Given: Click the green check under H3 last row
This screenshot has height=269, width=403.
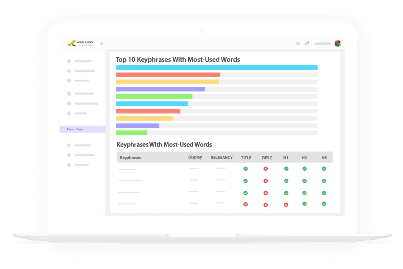Looking at the screenshot, I should tap(324, 204).
